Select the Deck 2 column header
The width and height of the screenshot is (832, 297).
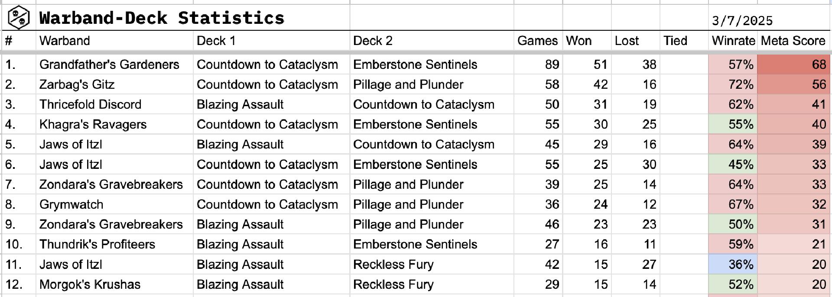tap(432, 41)
